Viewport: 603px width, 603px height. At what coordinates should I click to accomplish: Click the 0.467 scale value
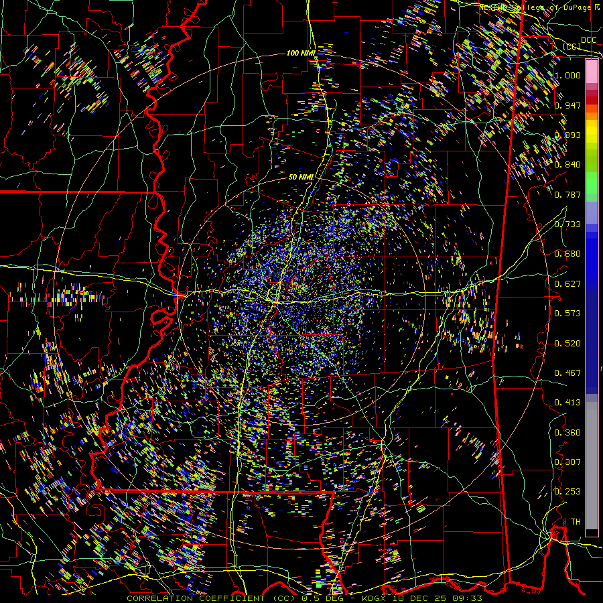coord(567,373)
